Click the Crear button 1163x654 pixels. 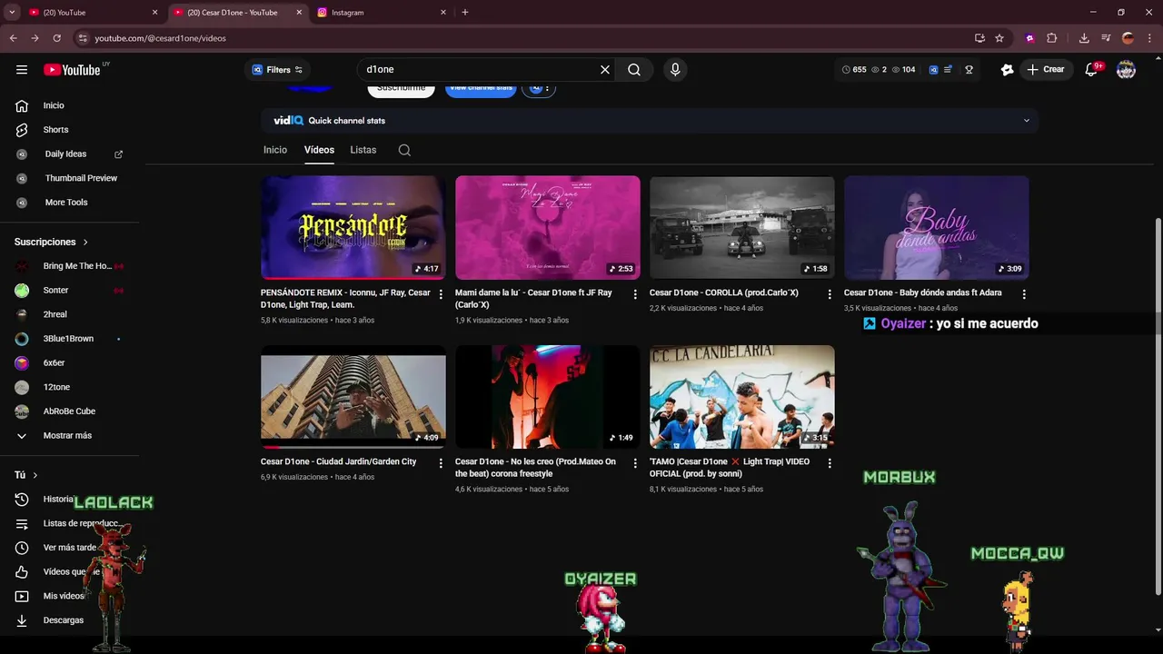point(1046,70)
